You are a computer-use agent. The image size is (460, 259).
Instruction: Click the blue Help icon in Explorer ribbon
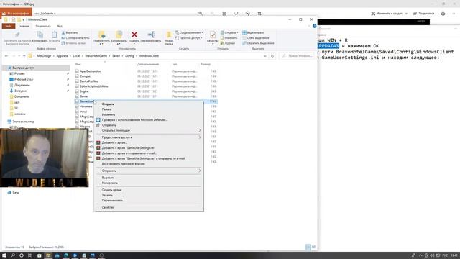click(315, 26)
